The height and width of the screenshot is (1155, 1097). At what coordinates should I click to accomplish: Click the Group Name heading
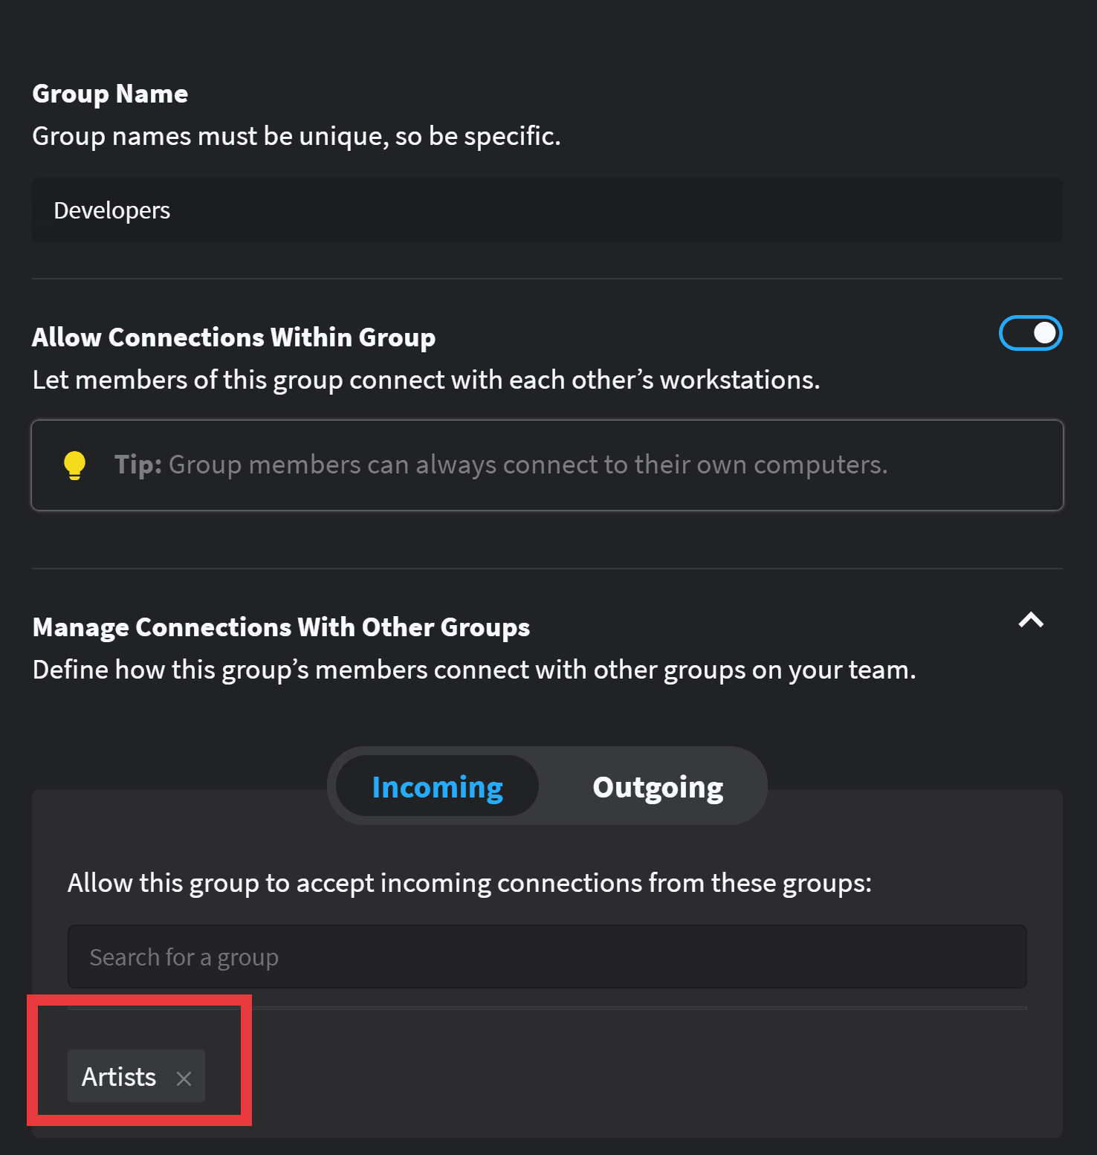pyautogui.click(x=110, y=94)
